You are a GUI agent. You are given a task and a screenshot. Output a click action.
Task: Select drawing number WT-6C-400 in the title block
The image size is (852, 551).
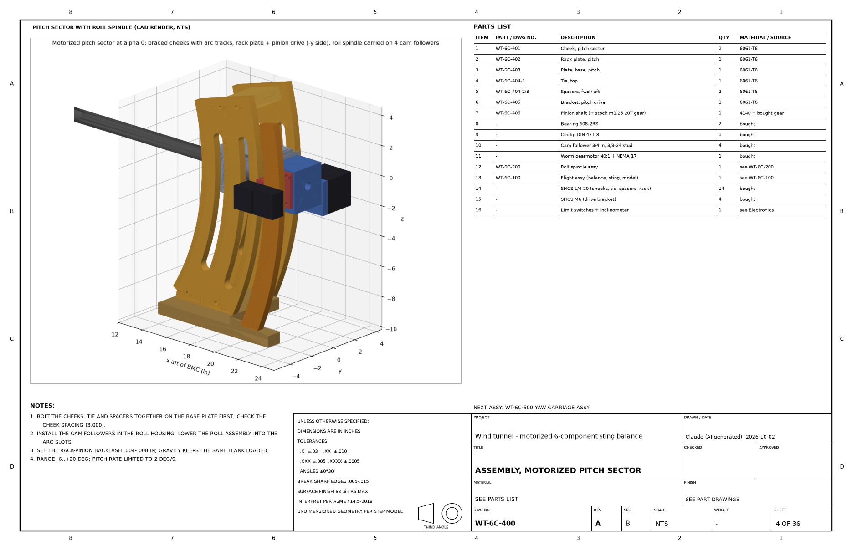(x=495, y=524)
